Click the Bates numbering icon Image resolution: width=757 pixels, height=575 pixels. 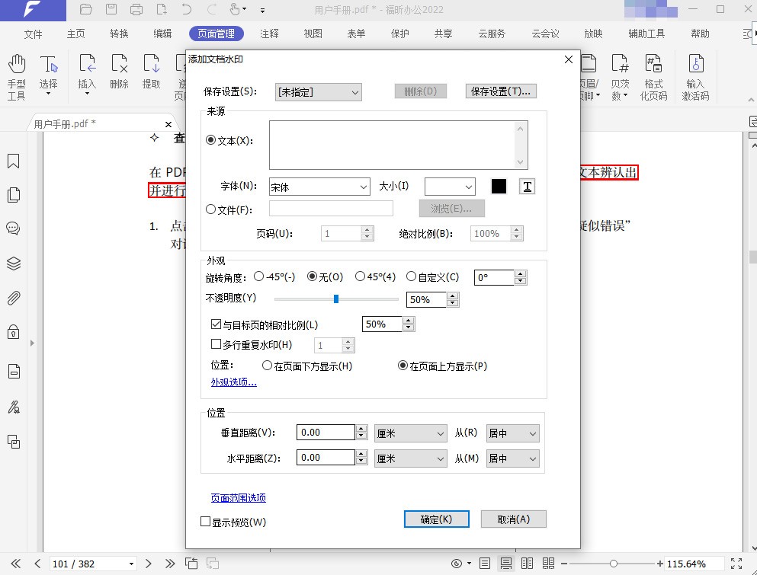click(620, 64)
